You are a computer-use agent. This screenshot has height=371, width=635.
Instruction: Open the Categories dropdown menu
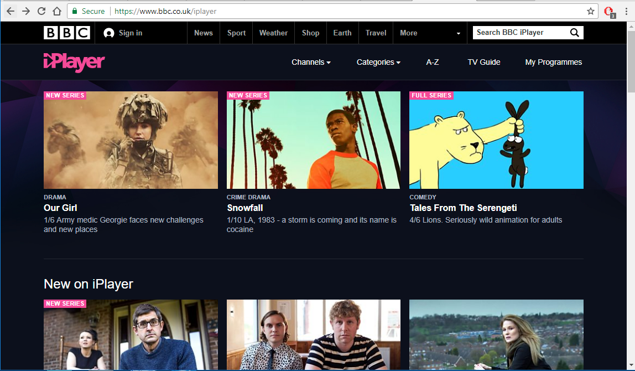click(378, 62)
